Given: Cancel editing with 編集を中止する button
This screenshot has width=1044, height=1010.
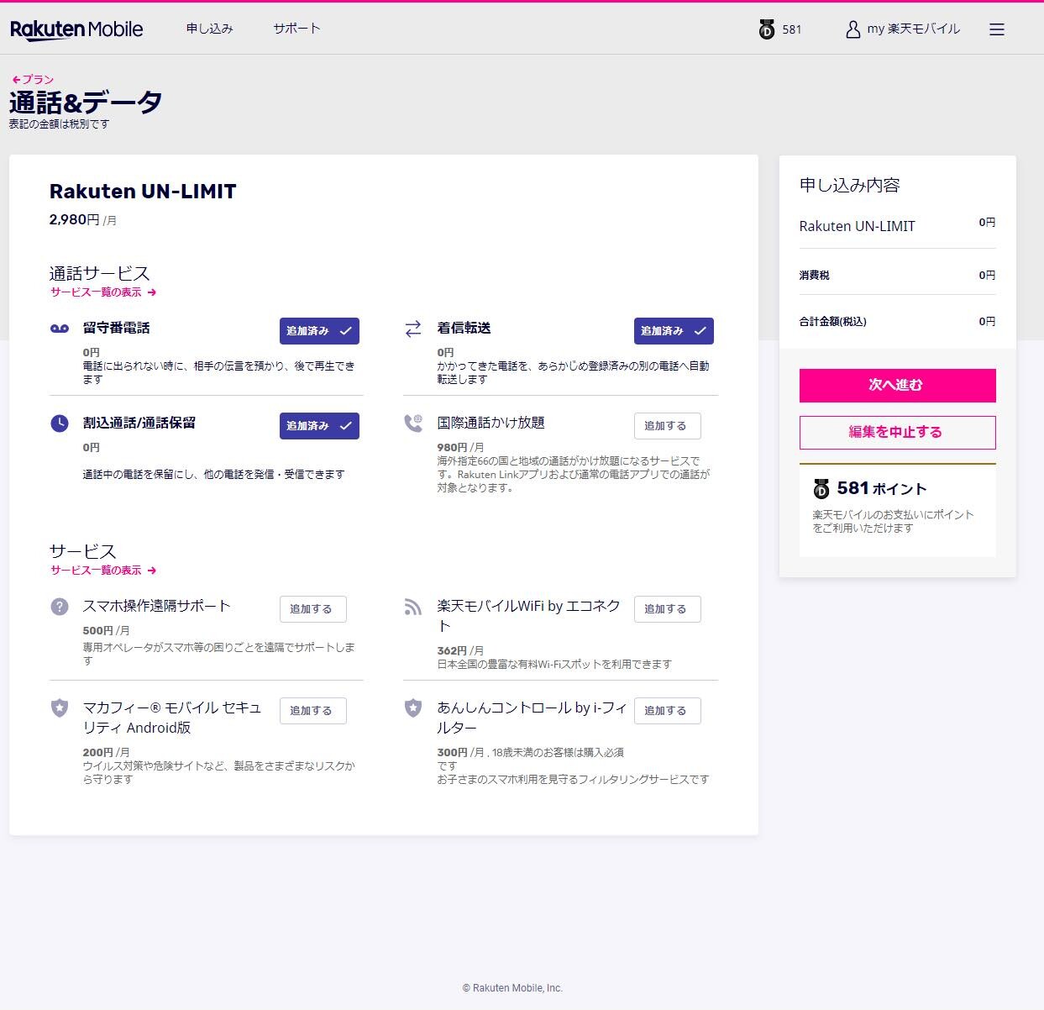Looking at the screenshot, I should (897, 433).
